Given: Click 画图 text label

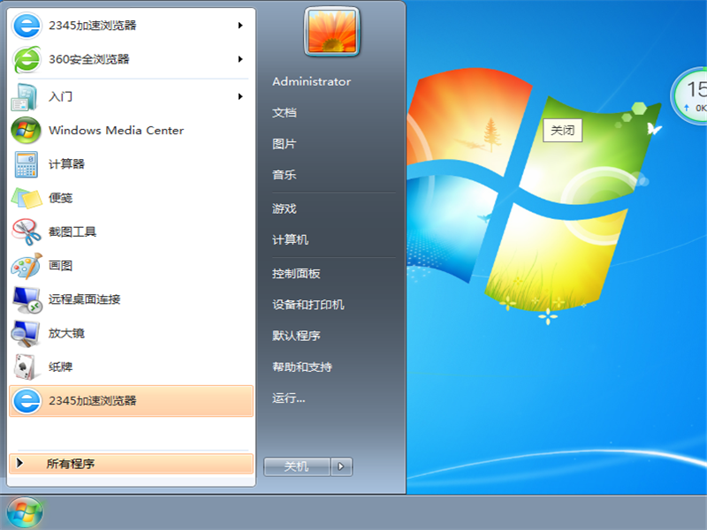Looking at the screenshot, I should tap(61, 266).
